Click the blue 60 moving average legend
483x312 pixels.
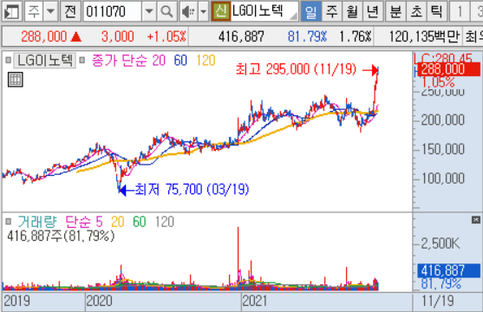[x=180, y=61]
